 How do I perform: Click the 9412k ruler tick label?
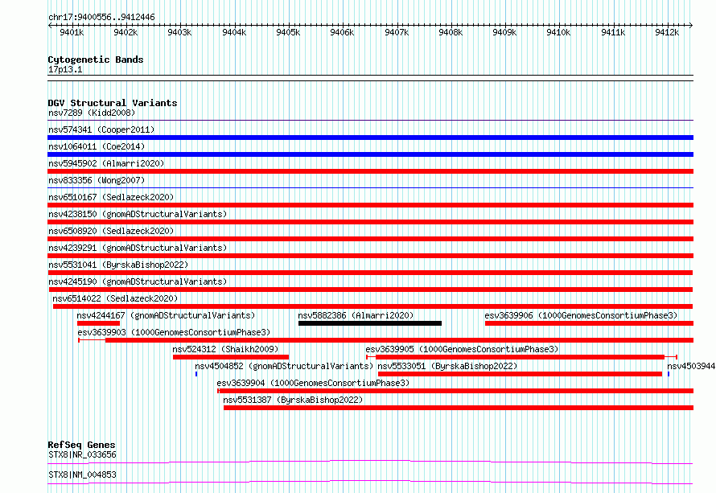tap(667, 32)
